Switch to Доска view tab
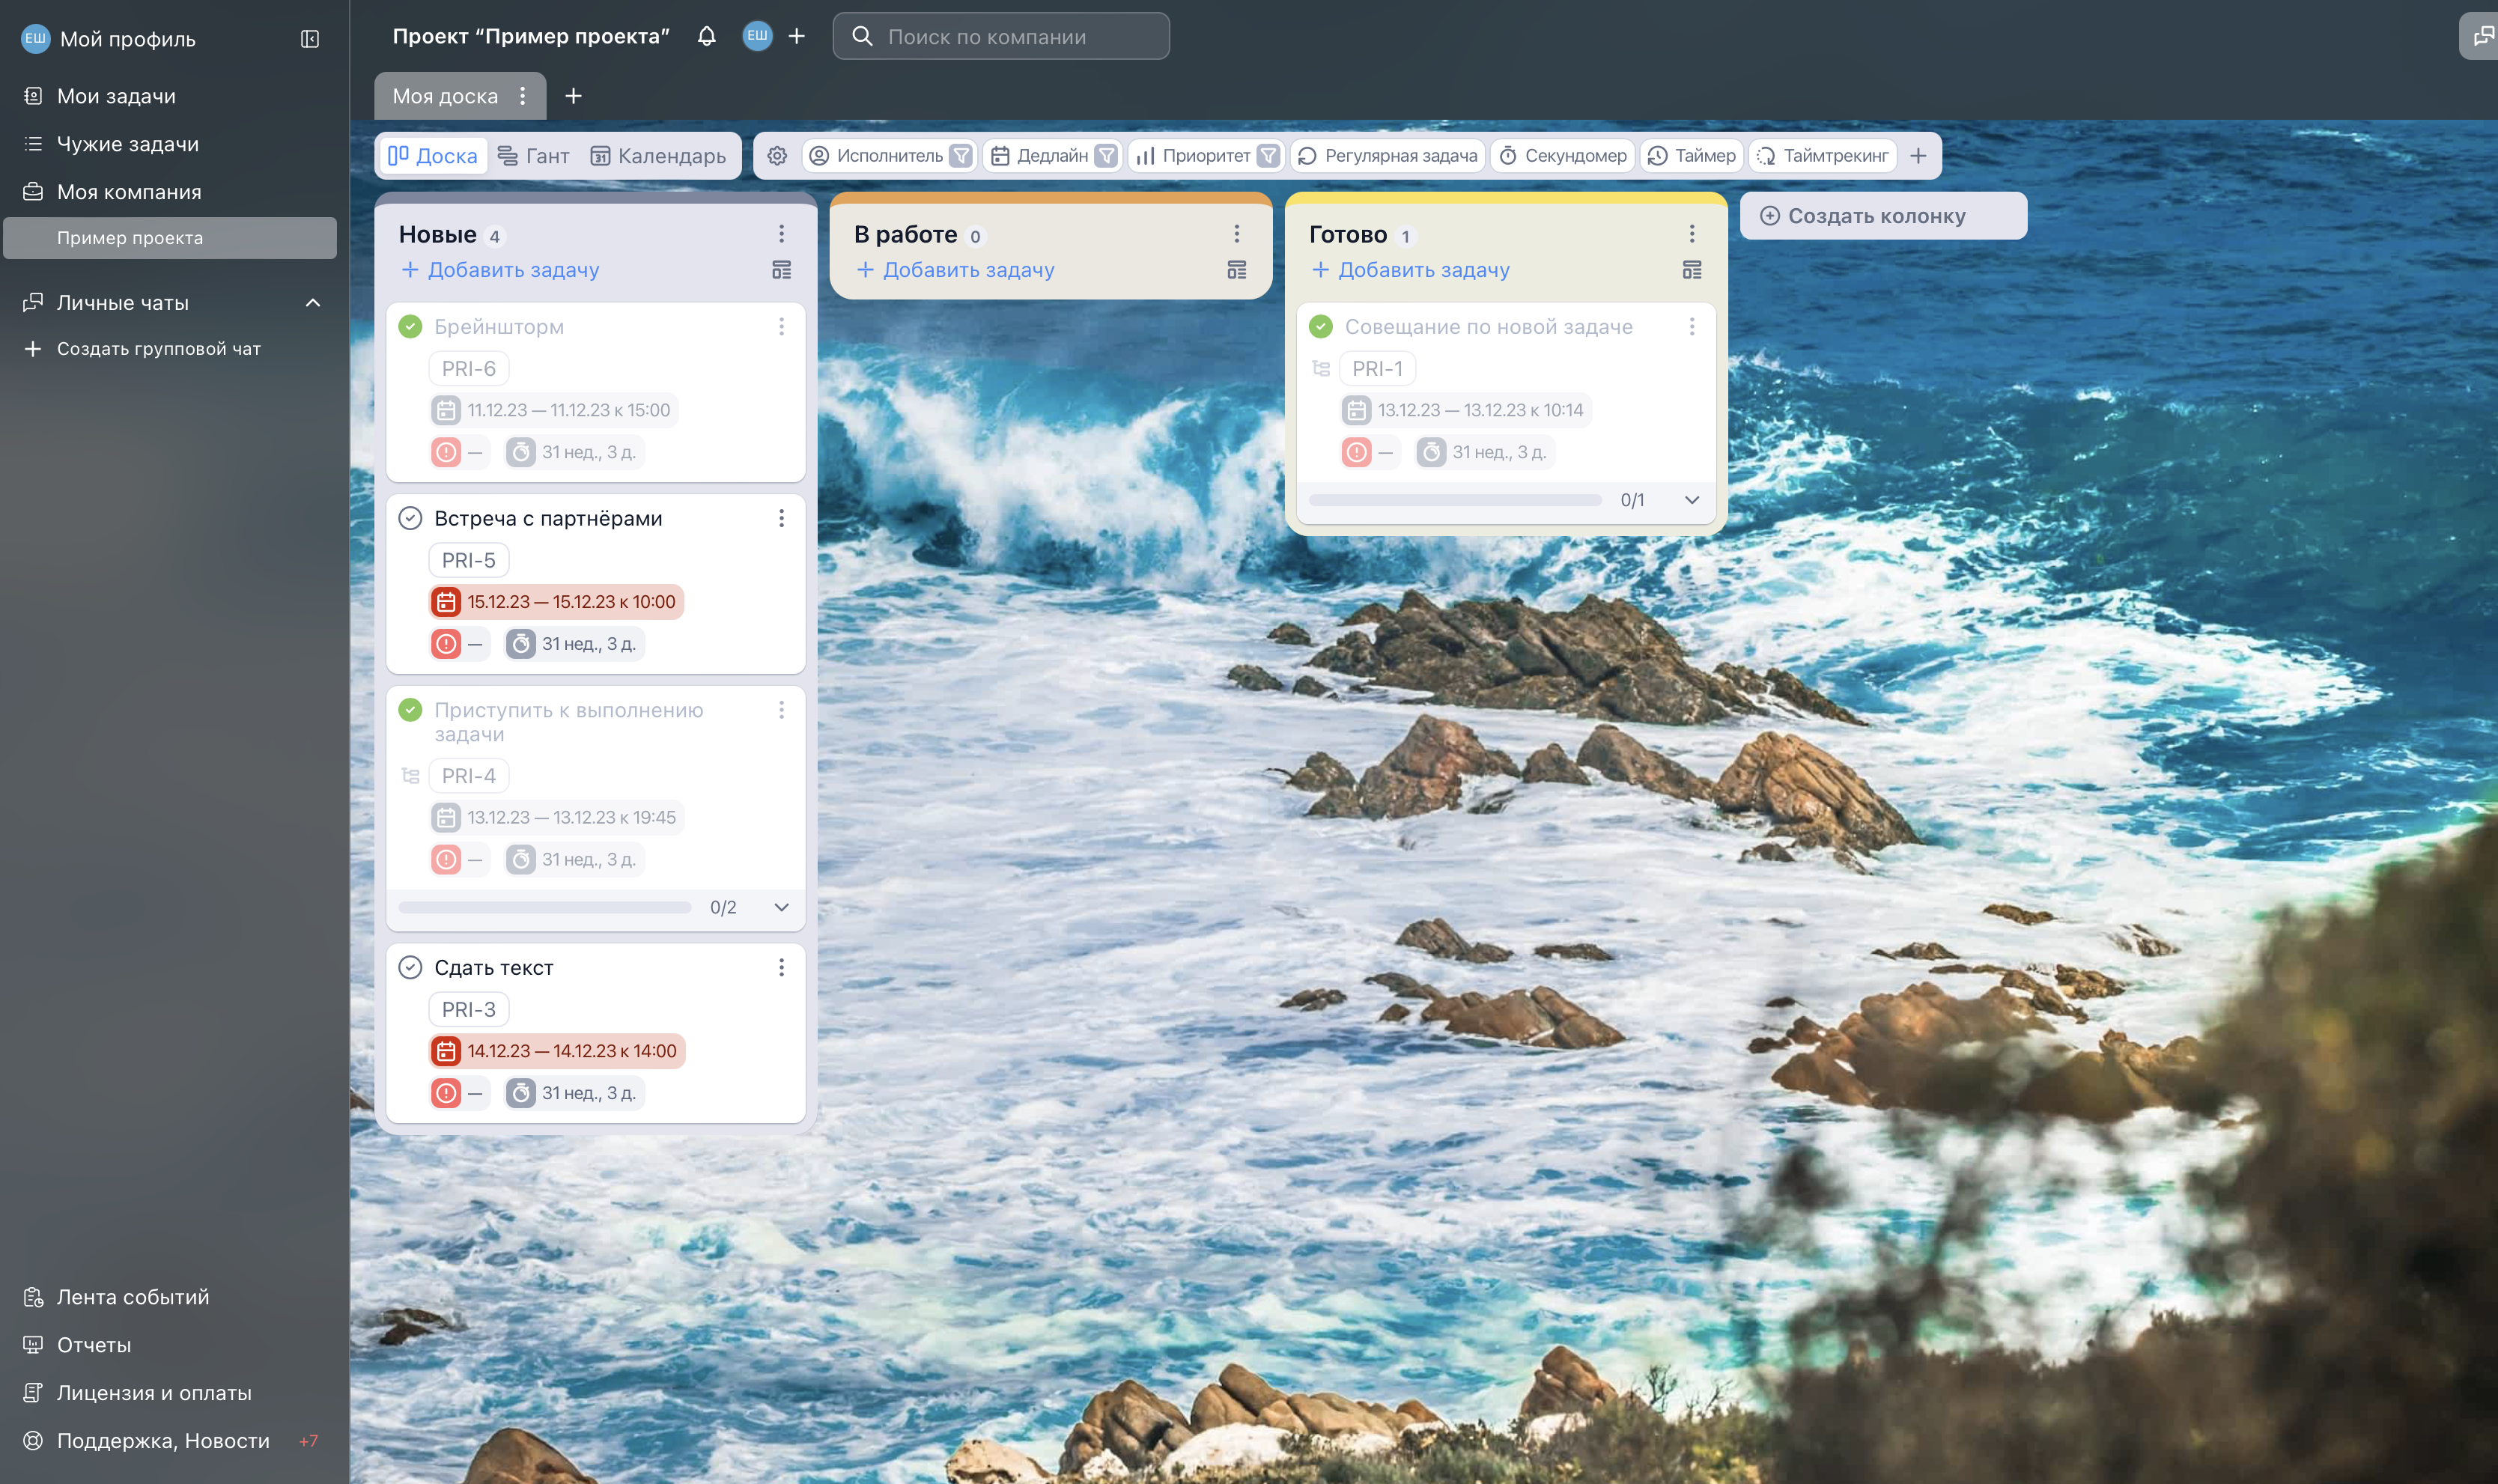The width and height of the screenshot is (2498, 1484). [x=433, y=156]
